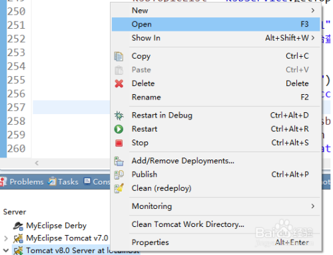Screen dimensions: 333x255
Task: Click the Tasks tab icon
Action: point(53,182)
